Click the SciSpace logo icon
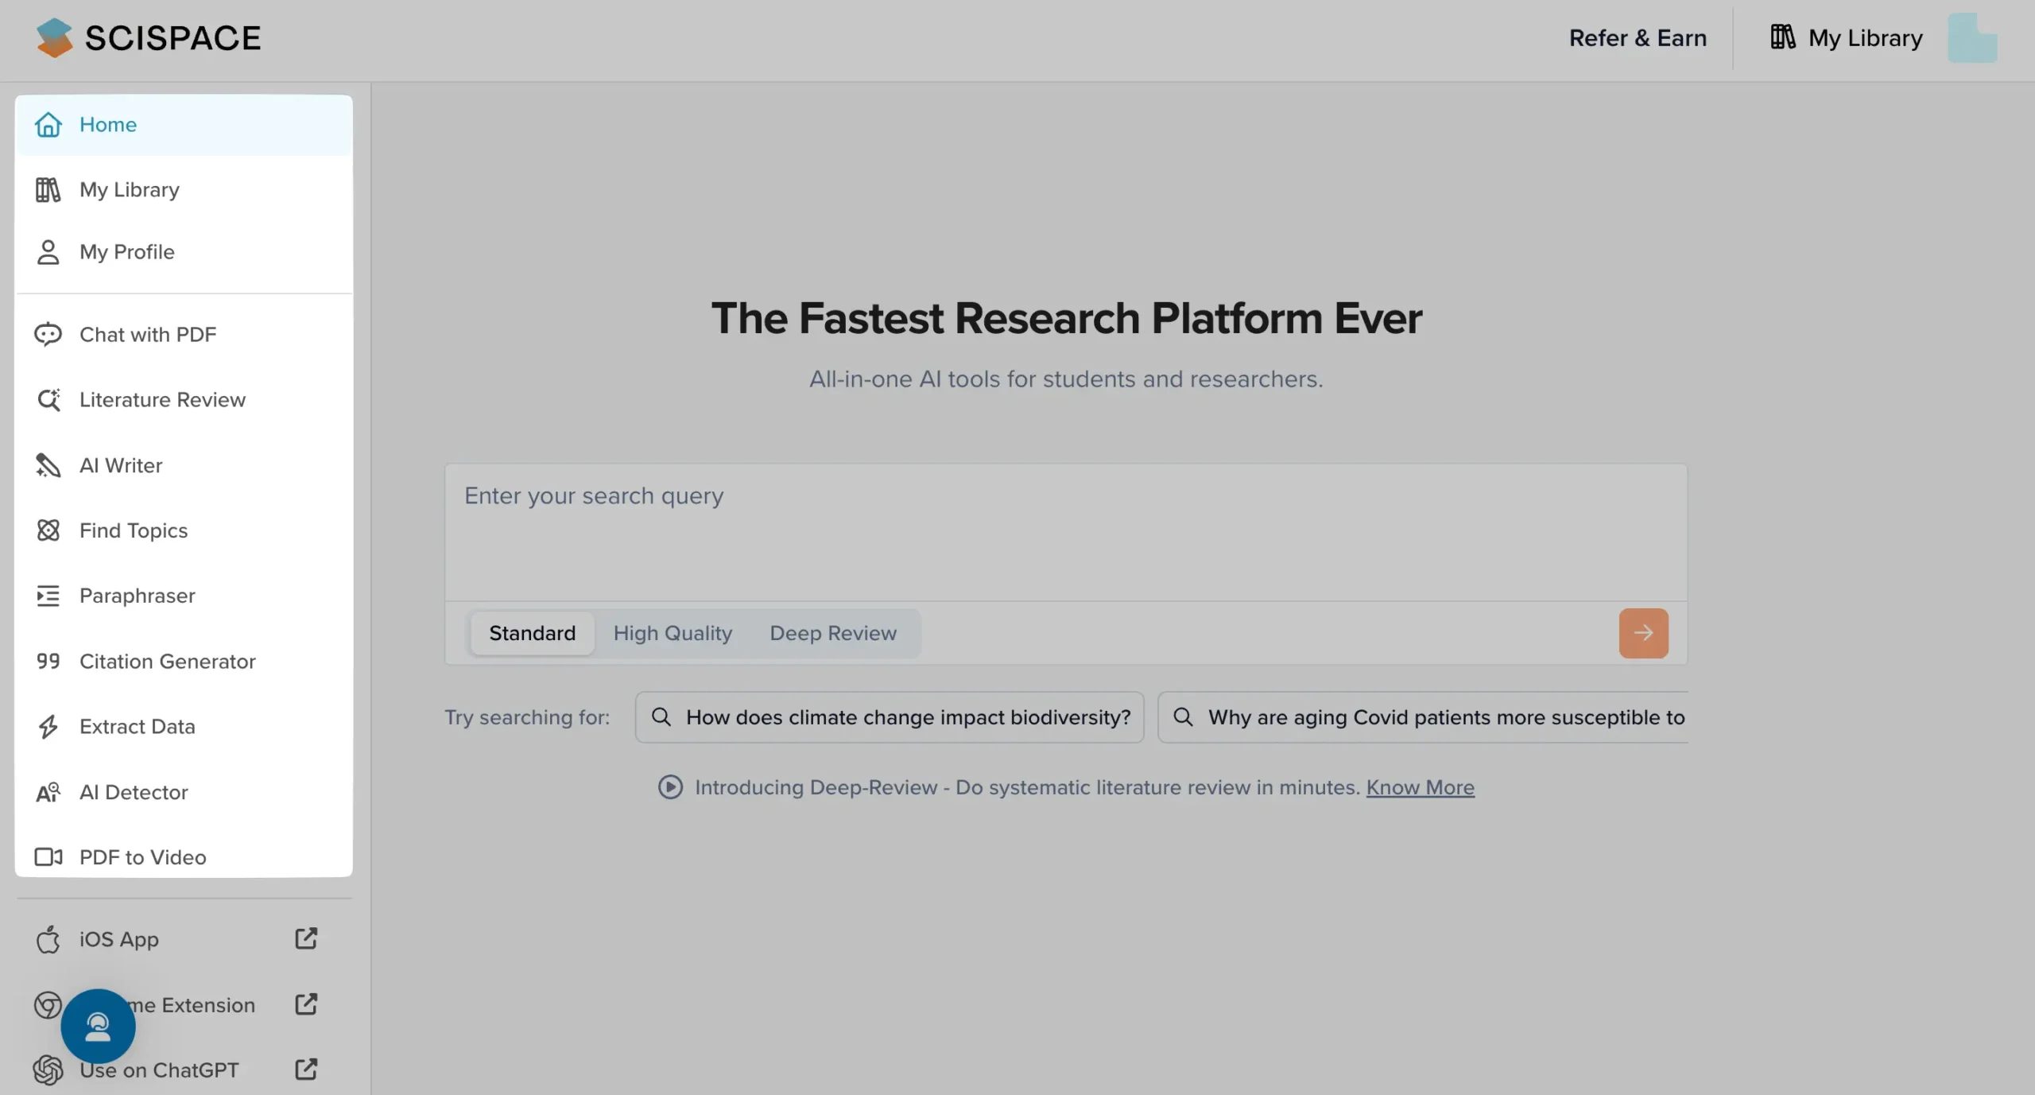Image resolution: width=2035 pixels, height=1095 pixels. [x=54, y=37]
